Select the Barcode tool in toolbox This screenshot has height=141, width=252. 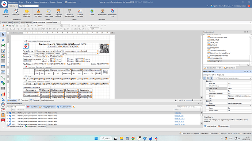tap(3, 88)
